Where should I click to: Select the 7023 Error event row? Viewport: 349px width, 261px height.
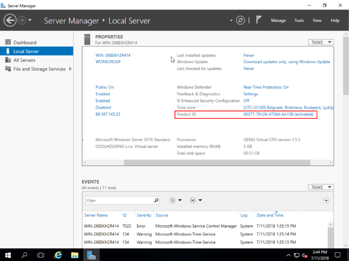(x=205, y=226)
